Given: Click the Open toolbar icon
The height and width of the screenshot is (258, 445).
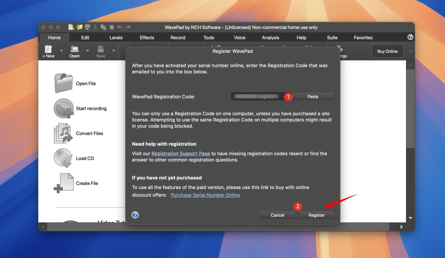Looking at the screenshot, I should point(74,52).
